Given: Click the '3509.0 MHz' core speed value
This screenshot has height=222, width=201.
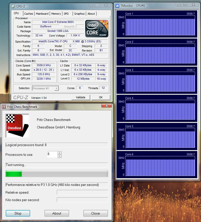Looking at the screenshot, I should pyautogui.click(x=44, y=65).
